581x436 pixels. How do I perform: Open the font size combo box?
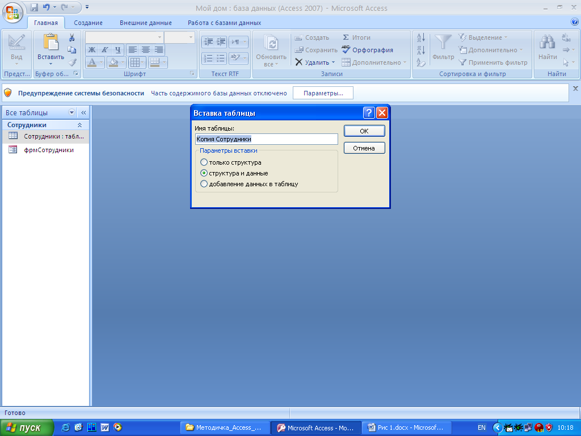click(179, 37)
